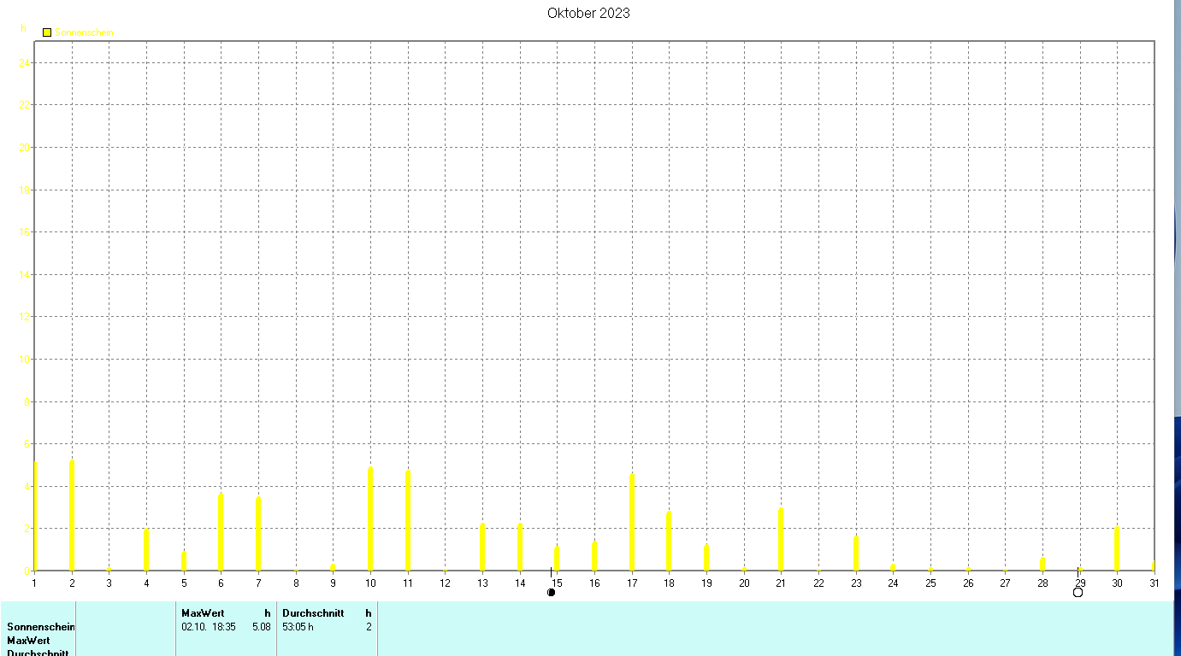Click x-axis day label 8
This screenshot has width=1181, height=656.
(x=296, y=583)
